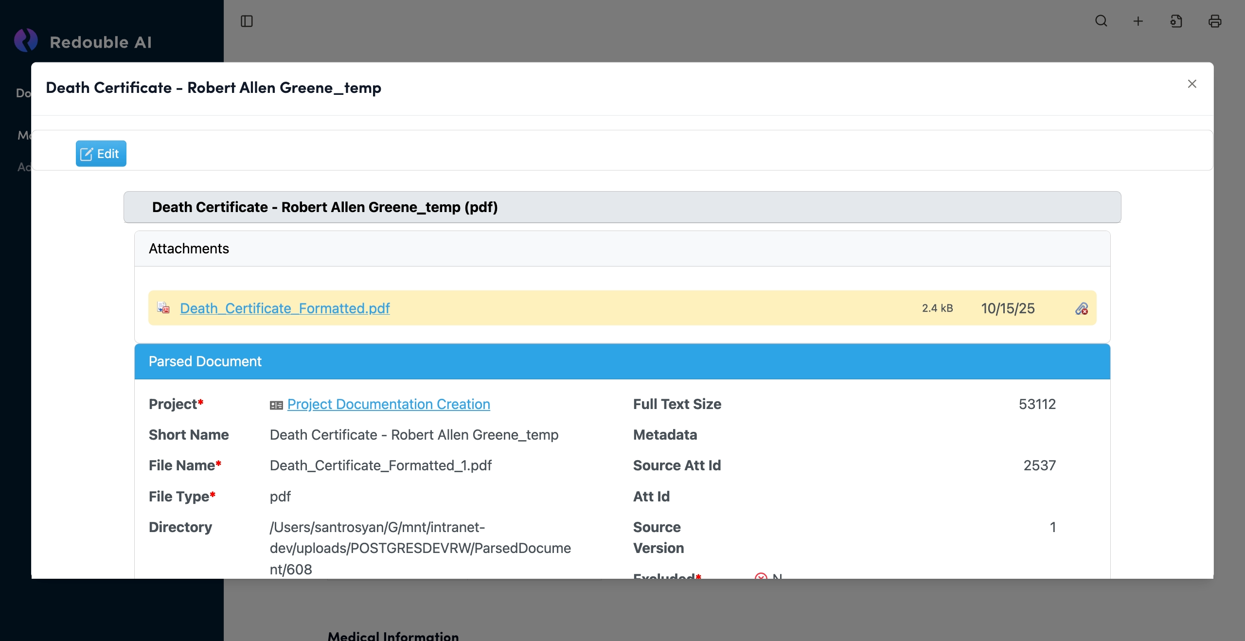Toggle the sidebar panel icon
Image resolution: width=1245 pixels, height=641 pixels.
pos(247,21)
